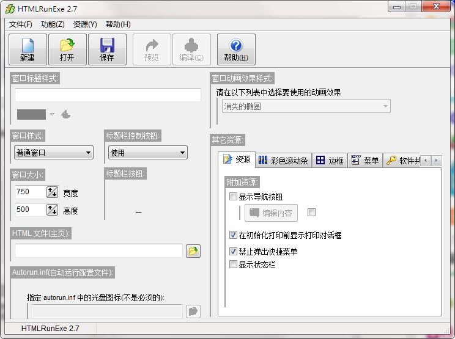Click the 新建 (New) toolbar icon
This screenshot has height=339, width=455.
[x=28, y=49]
